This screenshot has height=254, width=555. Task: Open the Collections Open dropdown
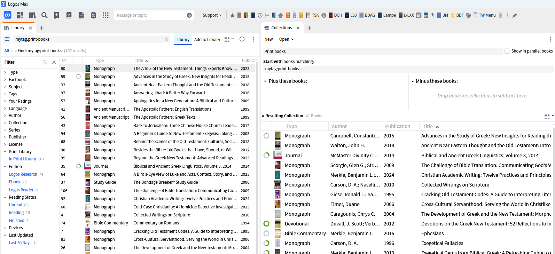click(x=286, y=39)
